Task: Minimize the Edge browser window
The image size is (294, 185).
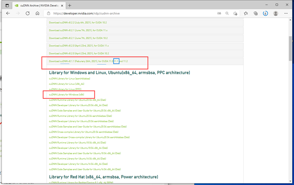Action: [267, 5]
